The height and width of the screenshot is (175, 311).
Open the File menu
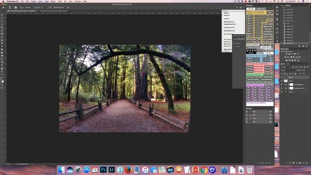tap(22, 1)
